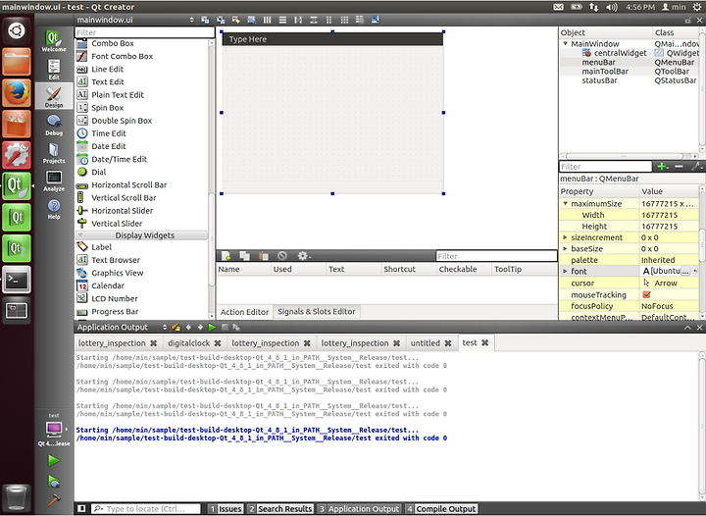Click the Start Debugging run icon
Viewport: 706px width, 516px height.
(x=54, y=481)
